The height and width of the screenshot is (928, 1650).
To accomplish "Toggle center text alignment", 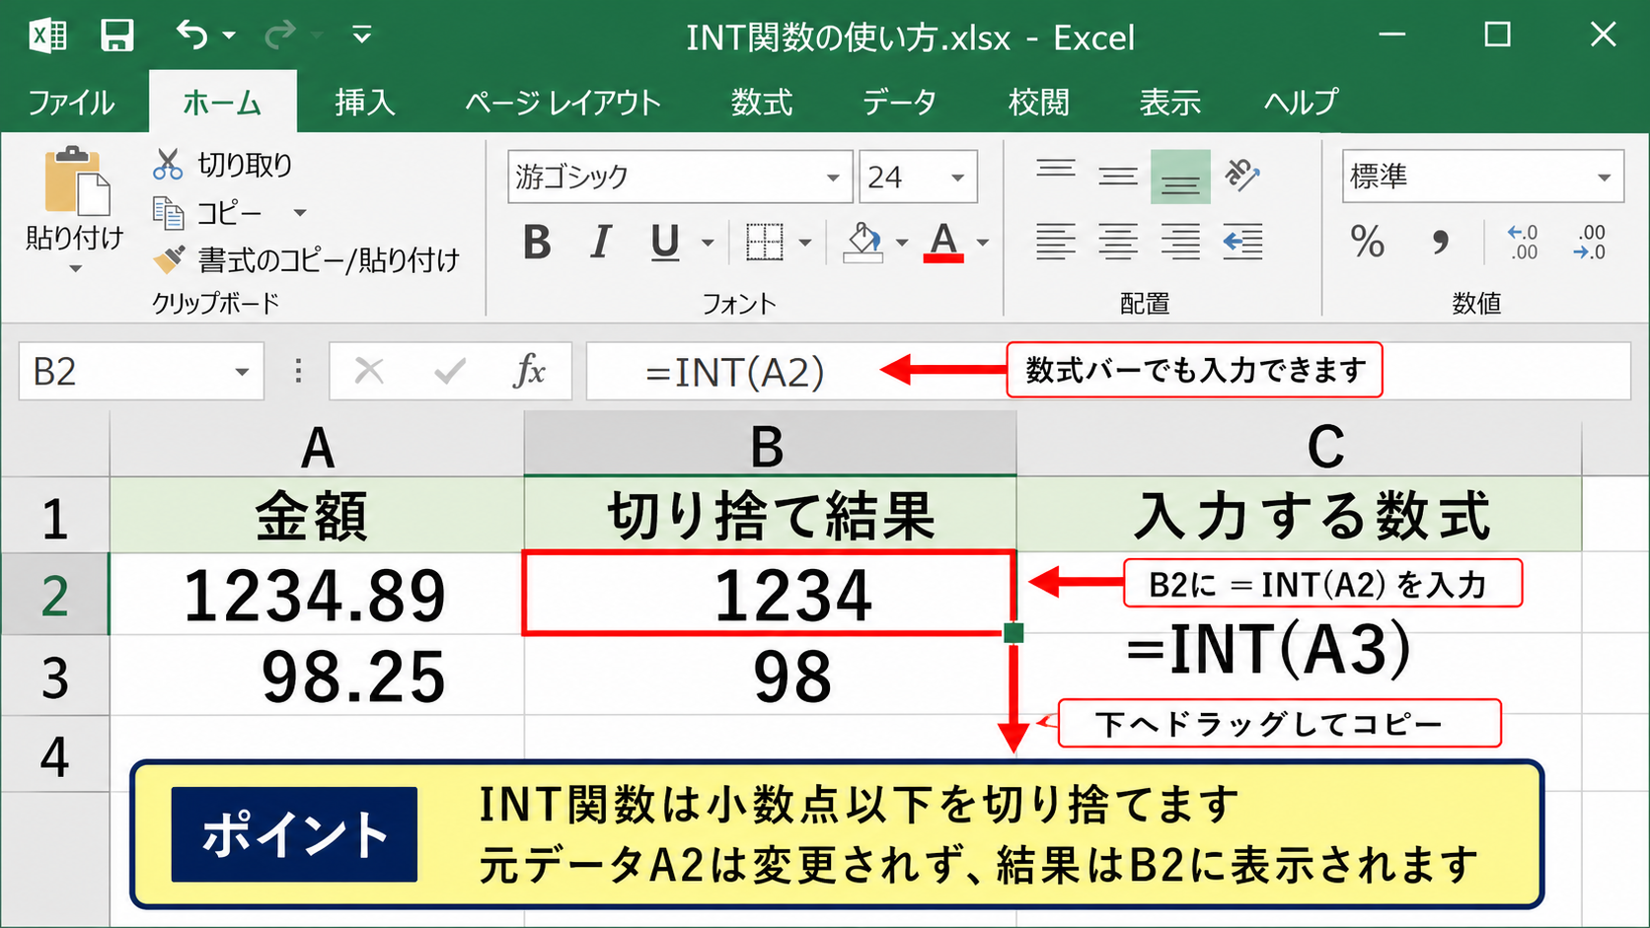I will (x=1118, y=242).
